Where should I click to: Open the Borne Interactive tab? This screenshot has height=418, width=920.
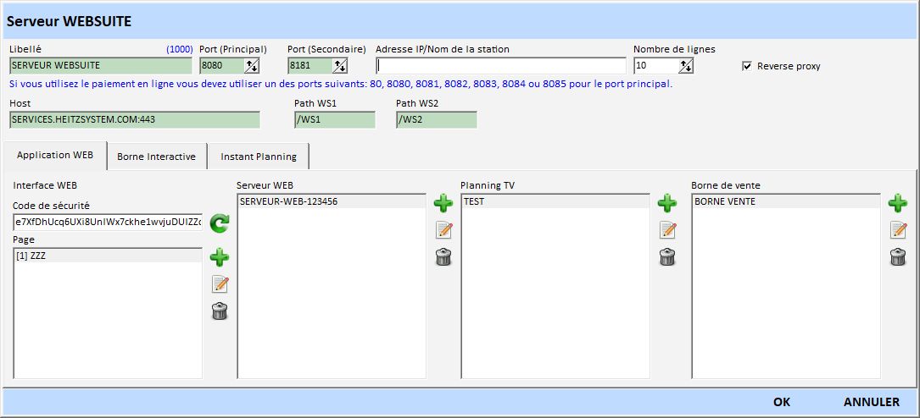pyautogui.click(x=156, y=157)
